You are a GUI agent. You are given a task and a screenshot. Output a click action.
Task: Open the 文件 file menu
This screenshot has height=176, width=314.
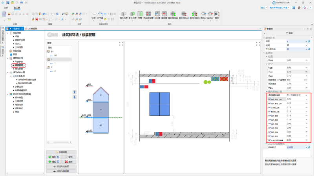tap(6, 7)
